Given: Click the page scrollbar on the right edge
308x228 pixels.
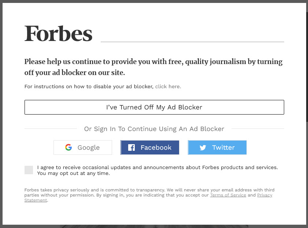Looking at the screenshot, I should coord(307,67).
